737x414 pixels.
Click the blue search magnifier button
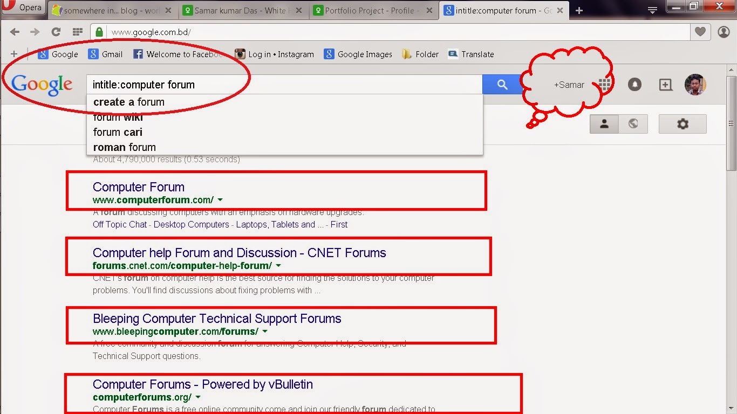coord(502,84)
